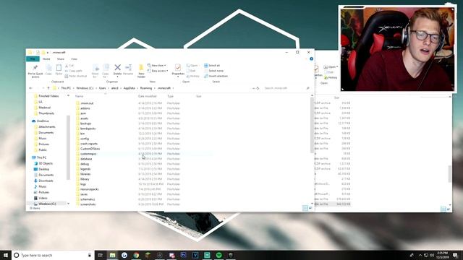Go up one folder level arrow

(x=48, y=88)
